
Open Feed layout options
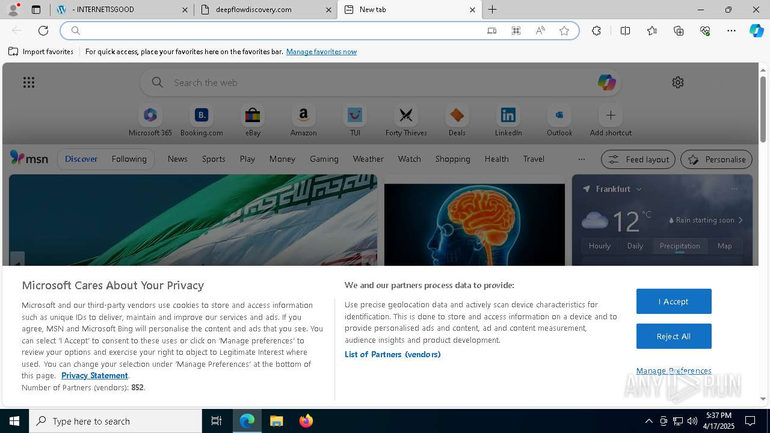click(638, 159)
